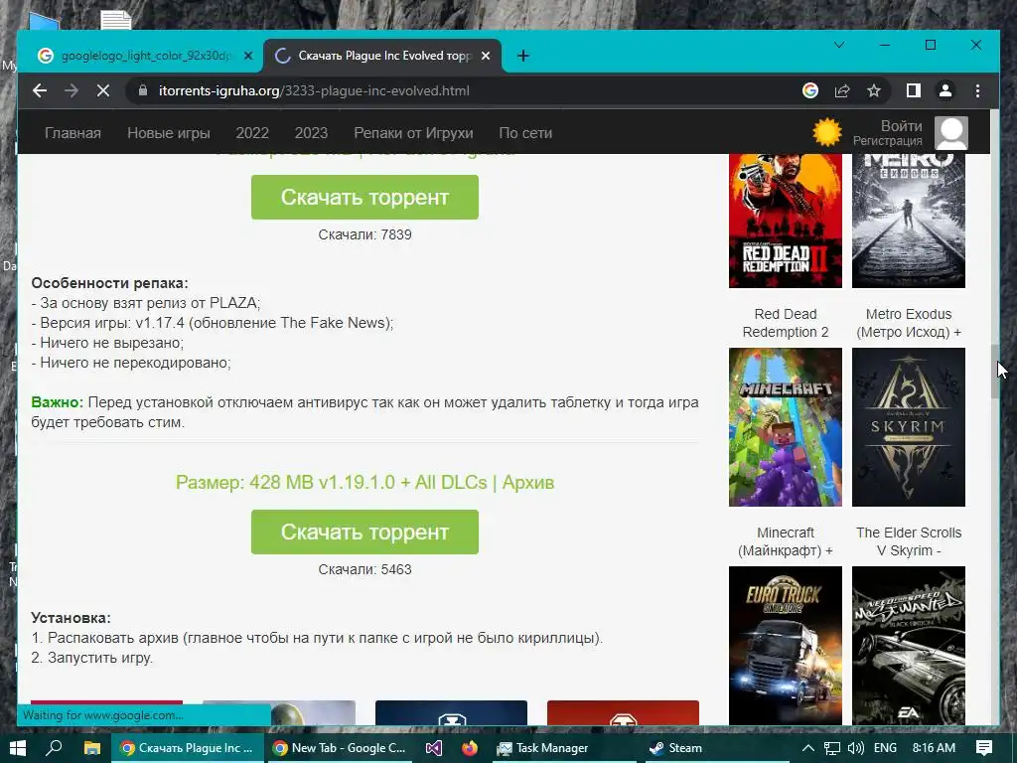Open Chrome's three-dot menu
The width and height of the screenshot is (1017, 763).
coord(977,90)
